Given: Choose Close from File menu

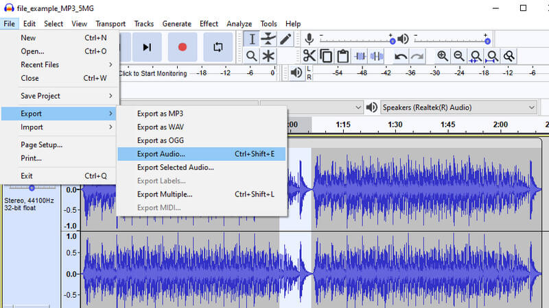Looking at the screenshot, I should click(58, 78).
